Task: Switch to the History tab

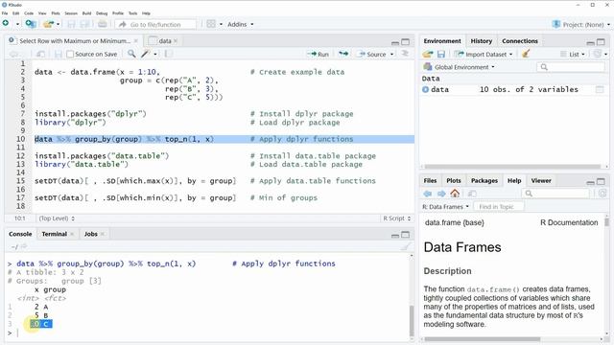Action: tap(482, 40)
